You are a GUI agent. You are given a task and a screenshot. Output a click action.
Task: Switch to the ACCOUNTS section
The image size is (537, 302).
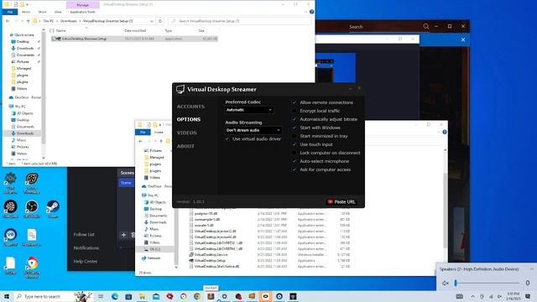(190, 107)
